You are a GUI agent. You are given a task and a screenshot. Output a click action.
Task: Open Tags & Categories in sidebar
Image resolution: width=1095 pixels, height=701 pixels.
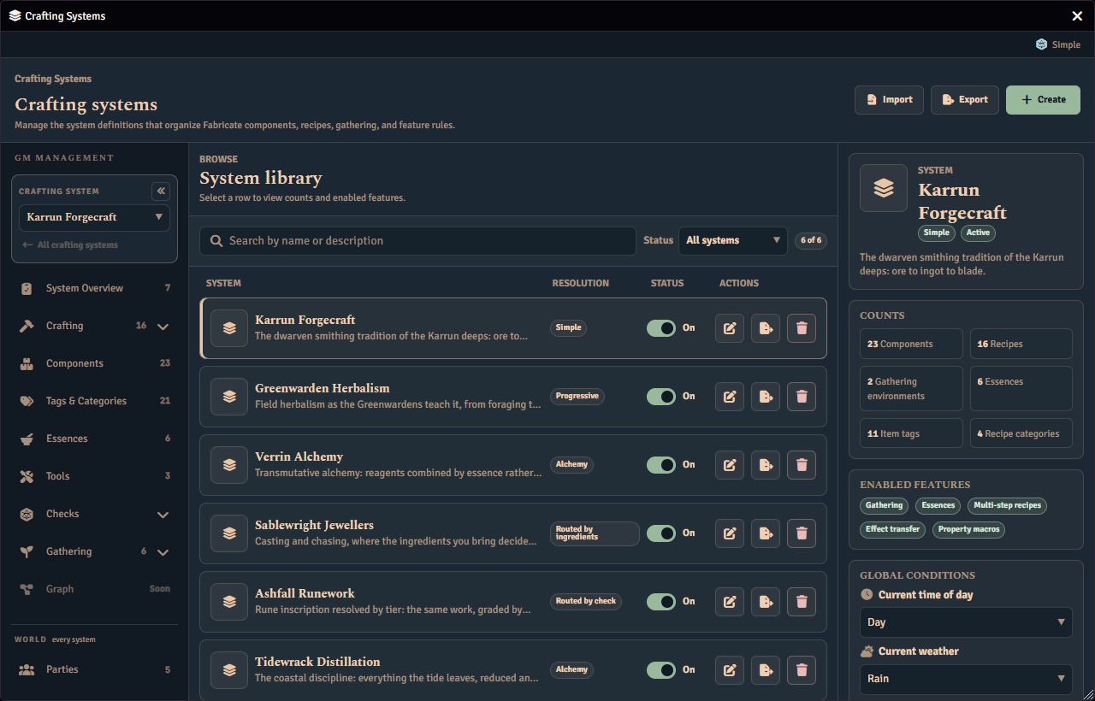94,402
